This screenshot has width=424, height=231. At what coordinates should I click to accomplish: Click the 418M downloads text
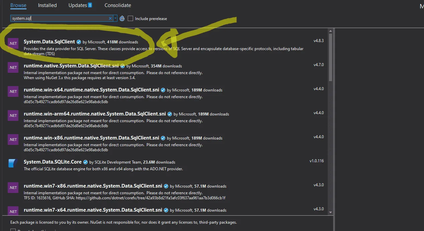122,42
